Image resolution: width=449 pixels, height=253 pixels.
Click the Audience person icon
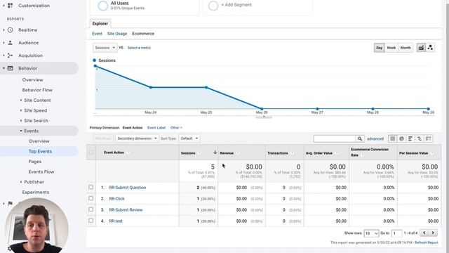coord(11,43)
